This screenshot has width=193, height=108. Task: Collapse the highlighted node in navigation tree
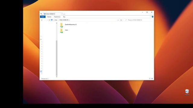tap(41, 71)
